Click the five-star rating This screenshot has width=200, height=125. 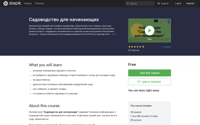point(135,47)
